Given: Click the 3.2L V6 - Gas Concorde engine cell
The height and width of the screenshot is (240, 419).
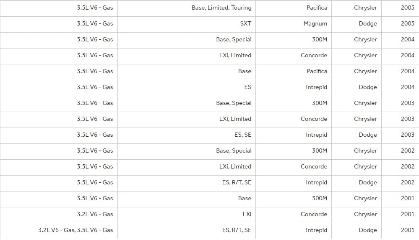Looking at the screenshot, I should [x=59, y=215].
